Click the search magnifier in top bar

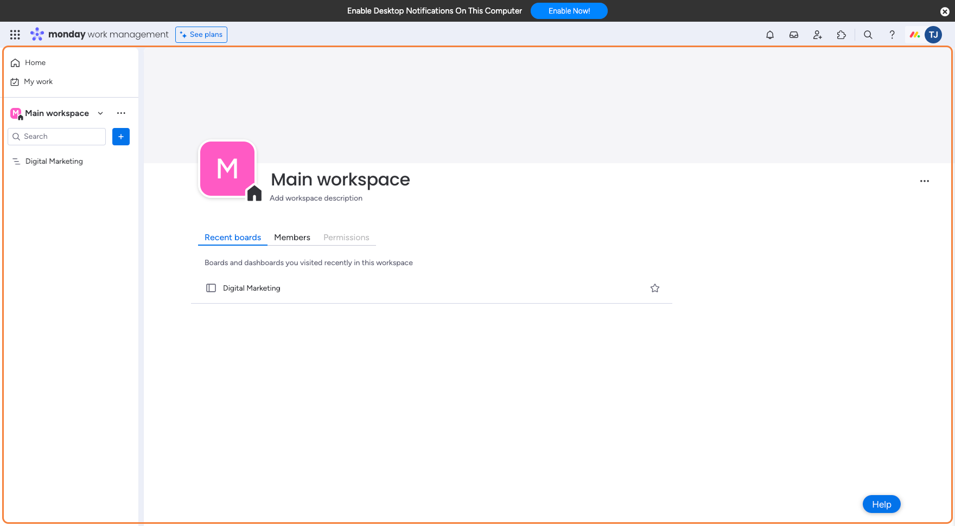click(x=868, y=35)
